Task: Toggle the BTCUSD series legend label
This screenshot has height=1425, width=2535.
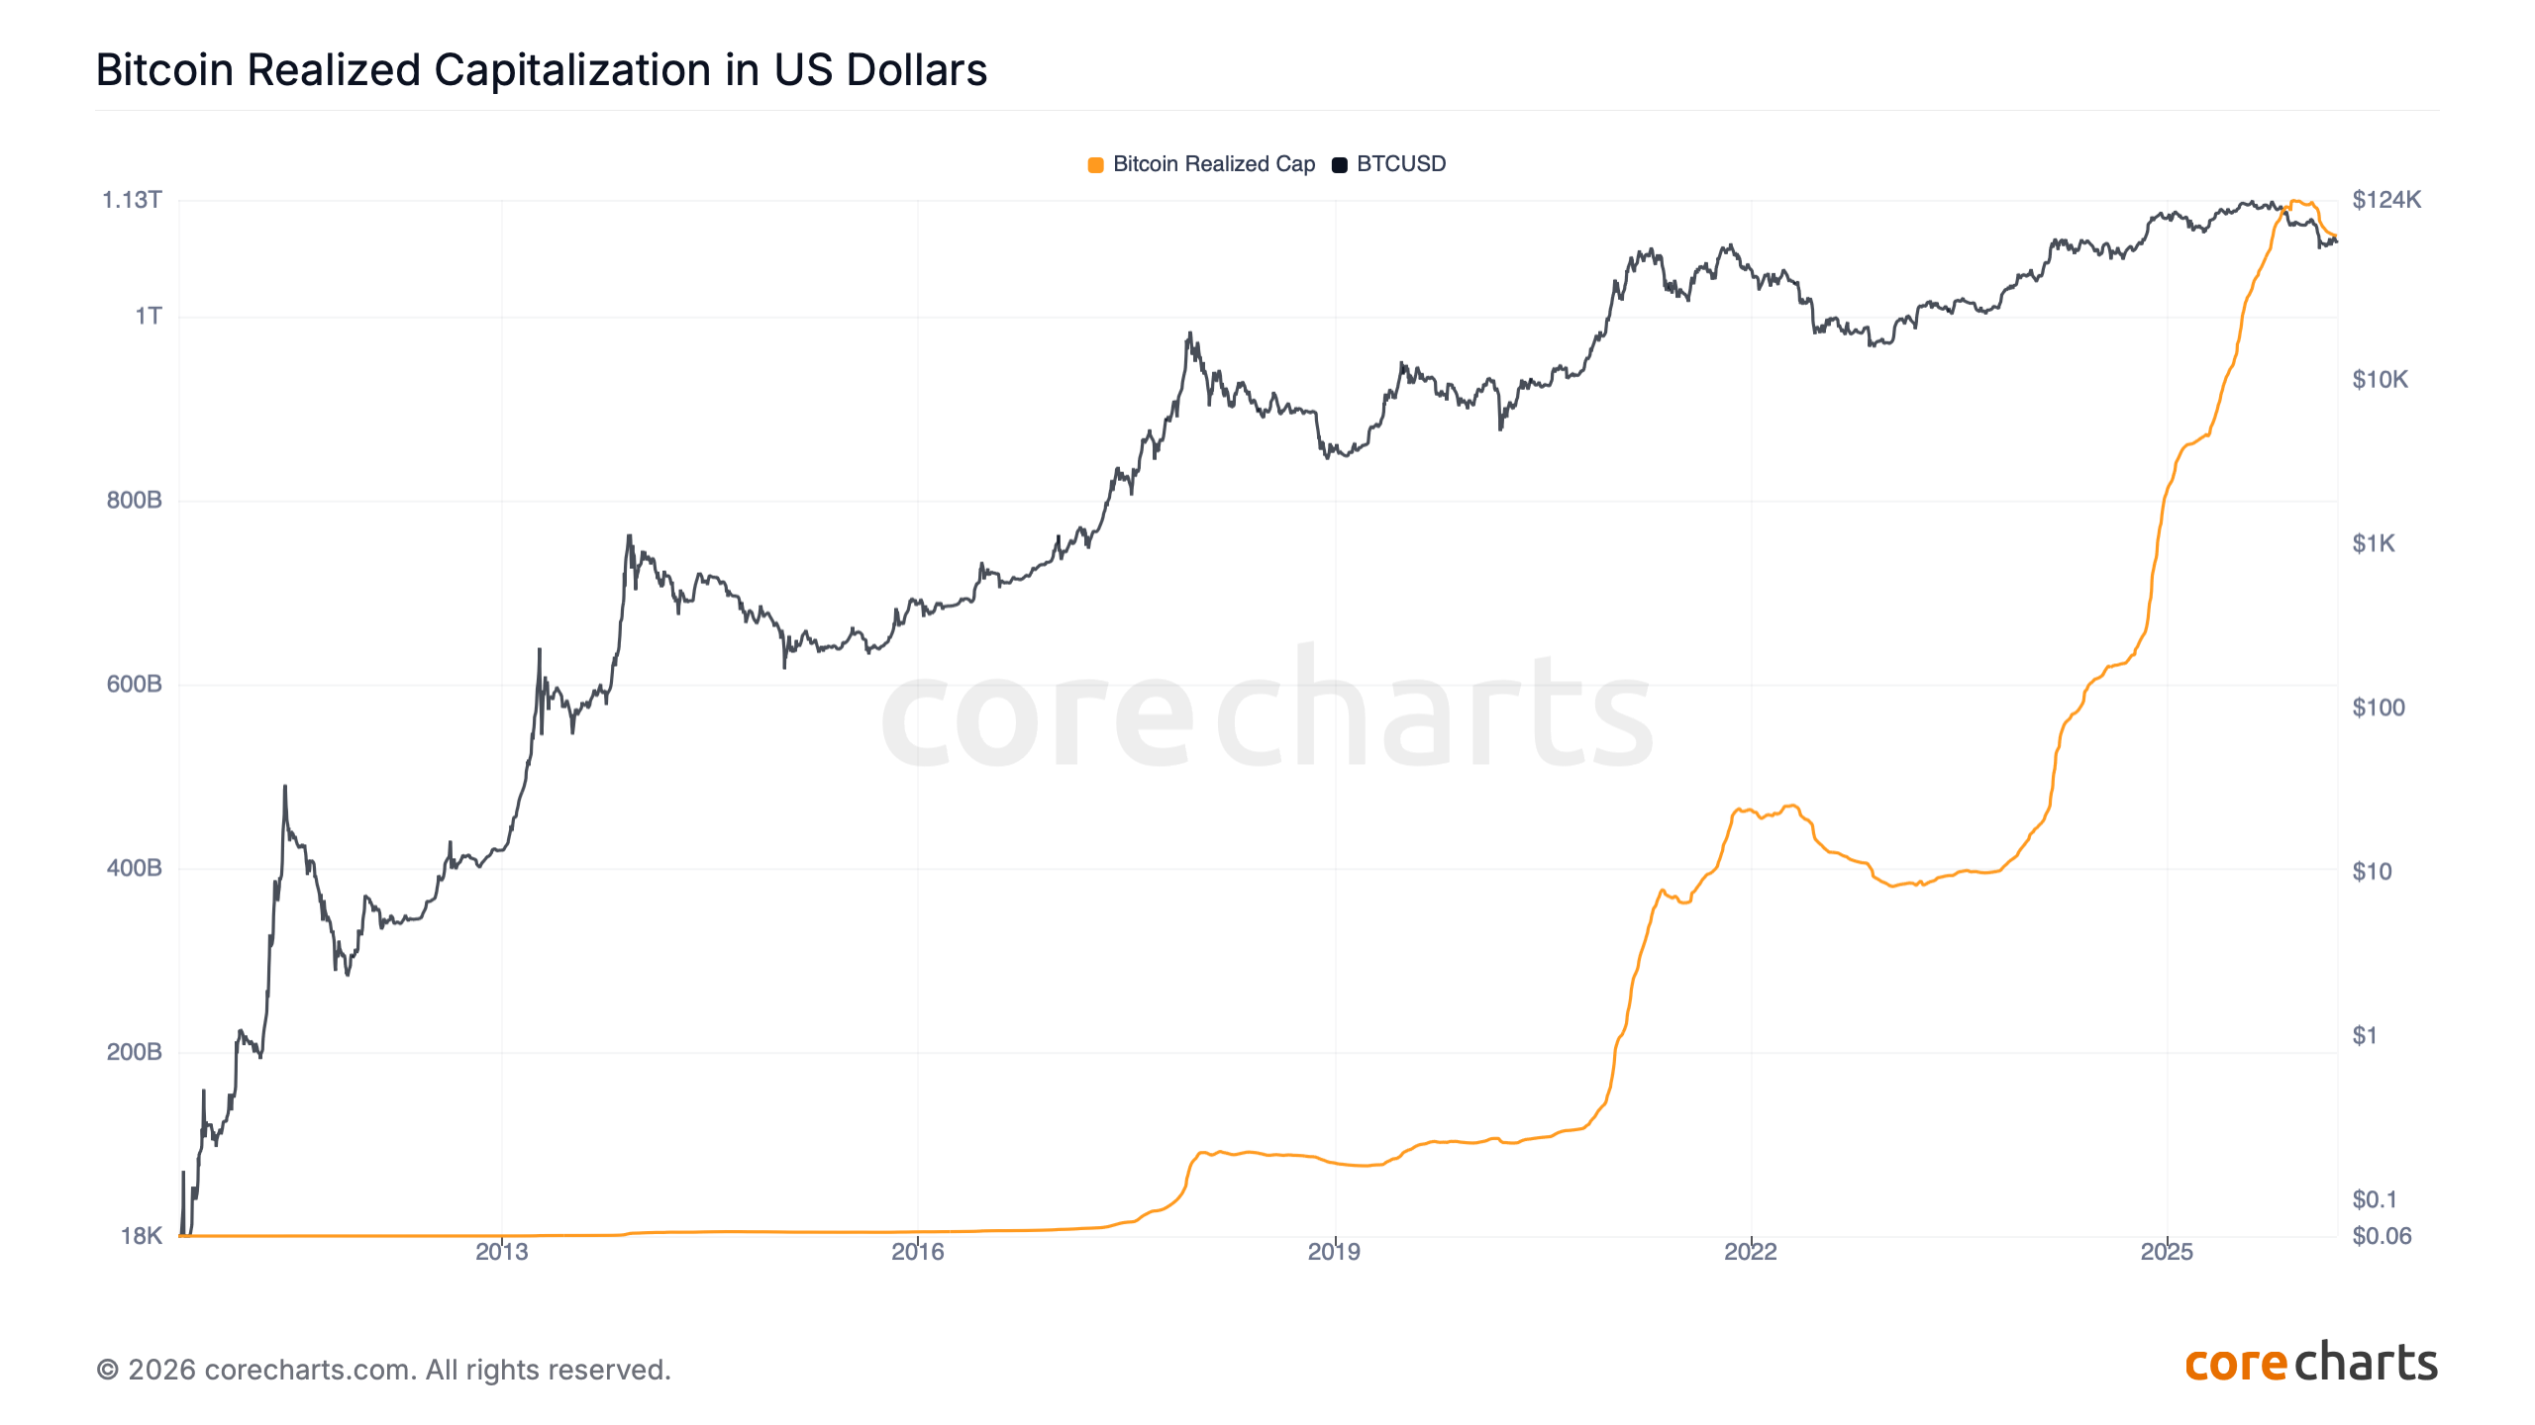Action: (1400, 164)
